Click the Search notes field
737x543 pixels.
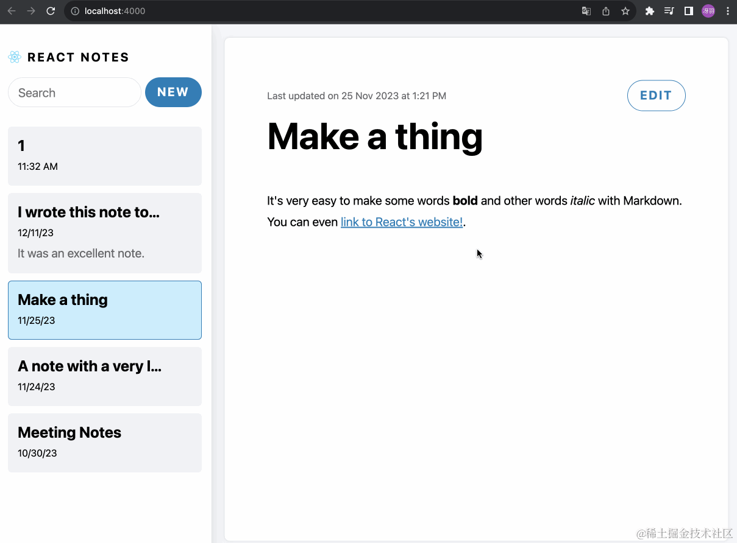(x=74, y=92)
